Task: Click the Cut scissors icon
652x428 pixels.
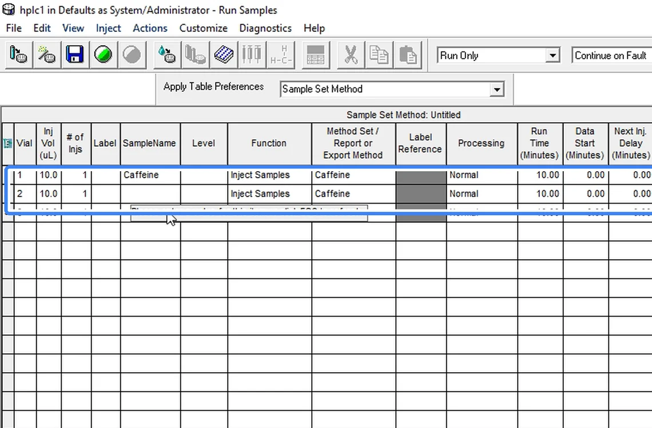Action: click(x=351, y=55)
